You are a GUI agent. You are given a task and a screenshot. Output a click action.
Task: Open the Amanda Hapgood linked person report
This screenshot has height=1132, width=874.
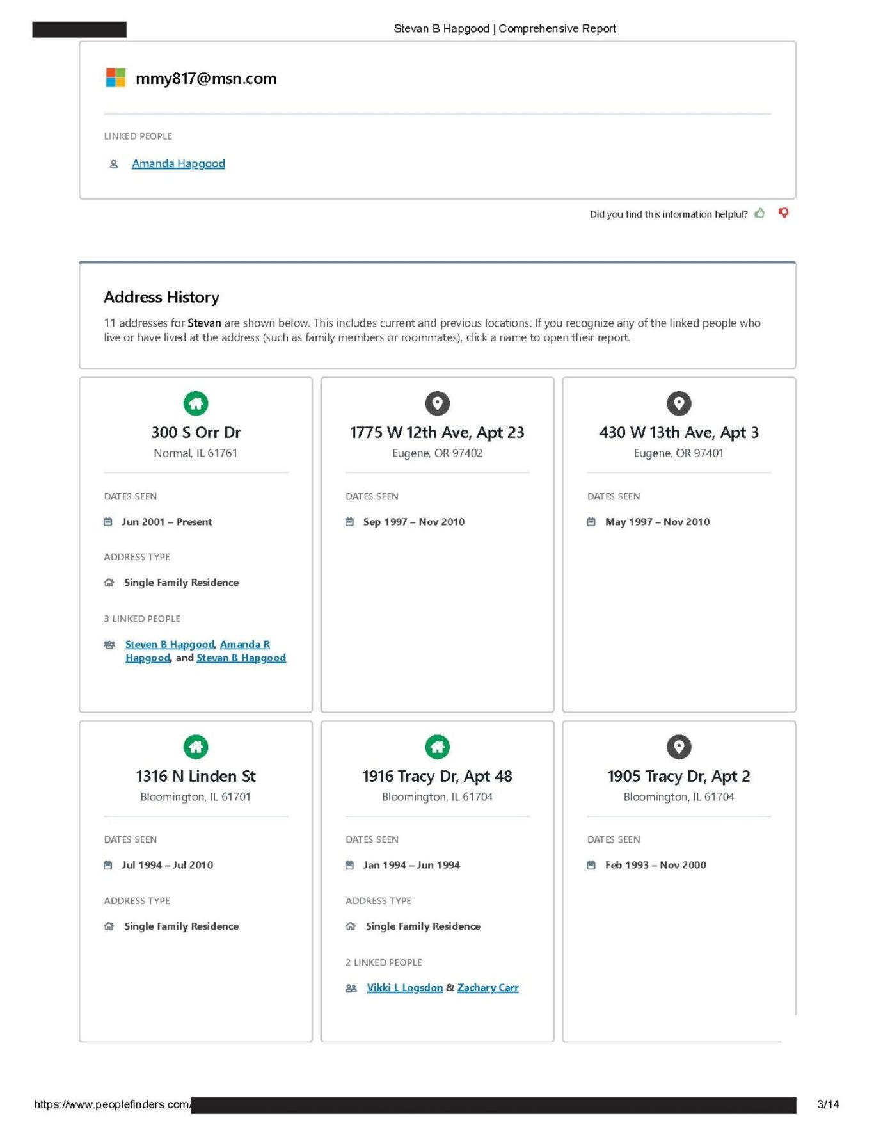click(x=179, y=164)
